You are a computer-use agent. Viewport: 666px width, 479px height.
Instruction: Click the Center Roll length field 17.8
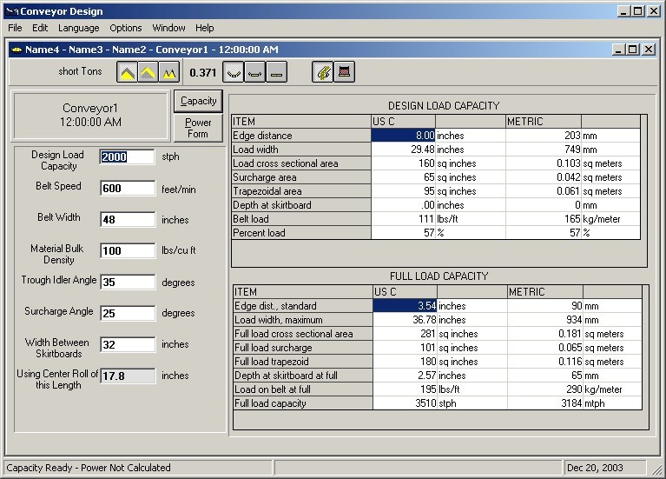tap(128, 376)
